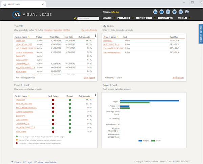Toggle Actual legend swatch in Project Cost

click(x=153, y=141)
